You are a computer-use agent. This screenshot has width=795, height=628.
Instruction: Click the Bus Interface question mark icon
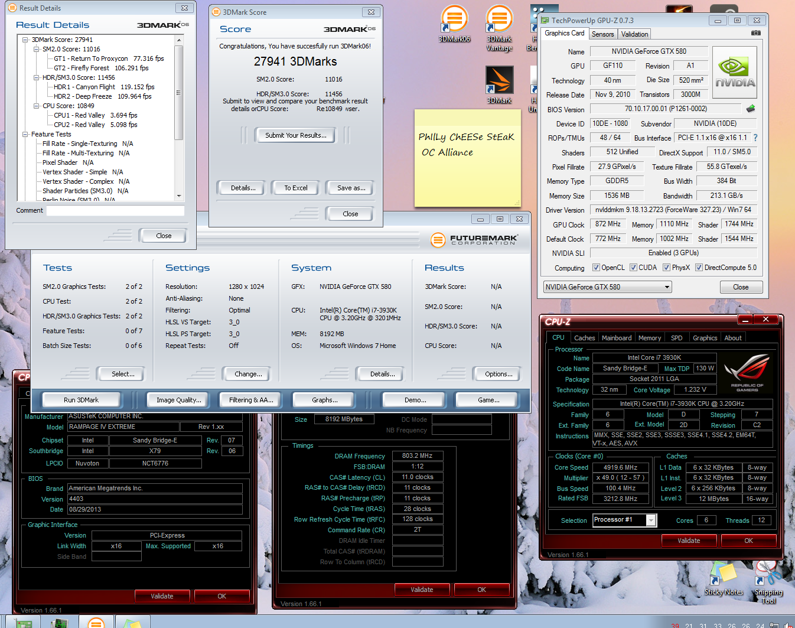coord(755,138)
